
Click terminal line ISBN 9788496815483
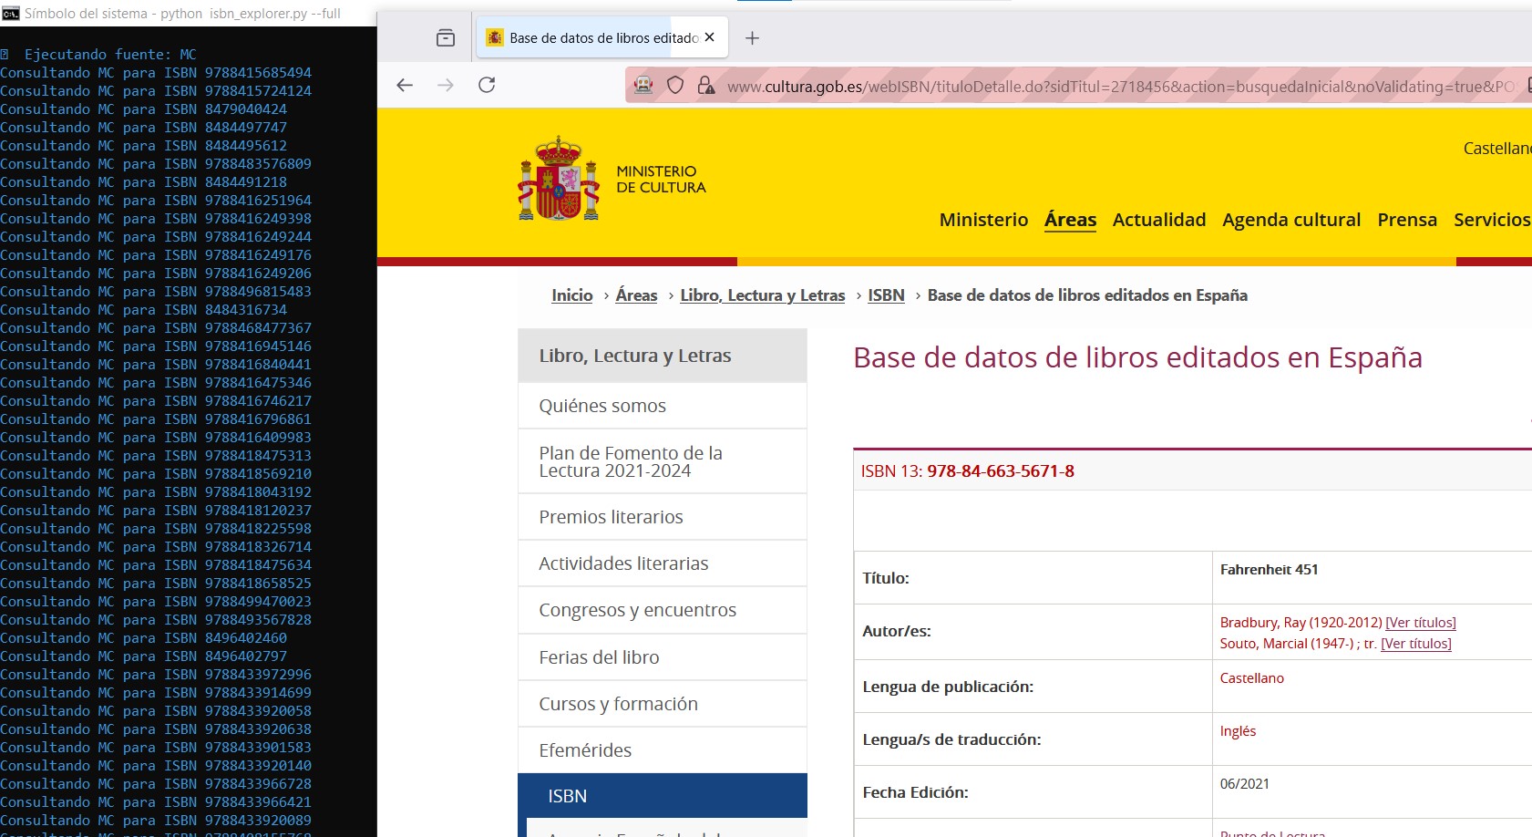click(x=156, y=292)
